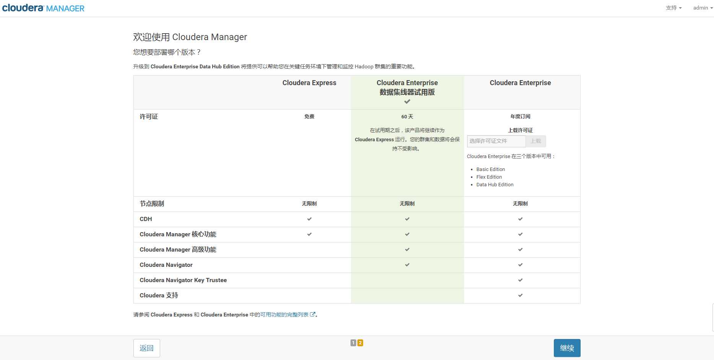Image resolution: width=714 pixels, height=360 pixels.
Task: Click the 继续 continue button
Action: point(567,348)
